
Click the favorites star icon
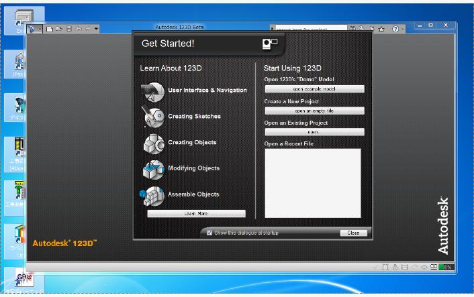click(381, 29)
